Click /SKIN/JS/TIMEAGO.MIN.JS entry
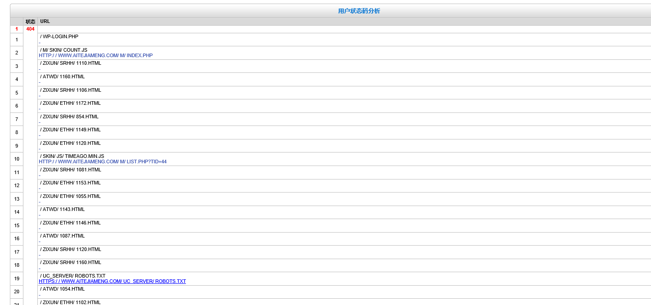 72,156
